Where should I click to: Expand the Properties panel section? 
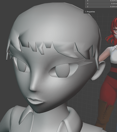[x=90, y=12]
